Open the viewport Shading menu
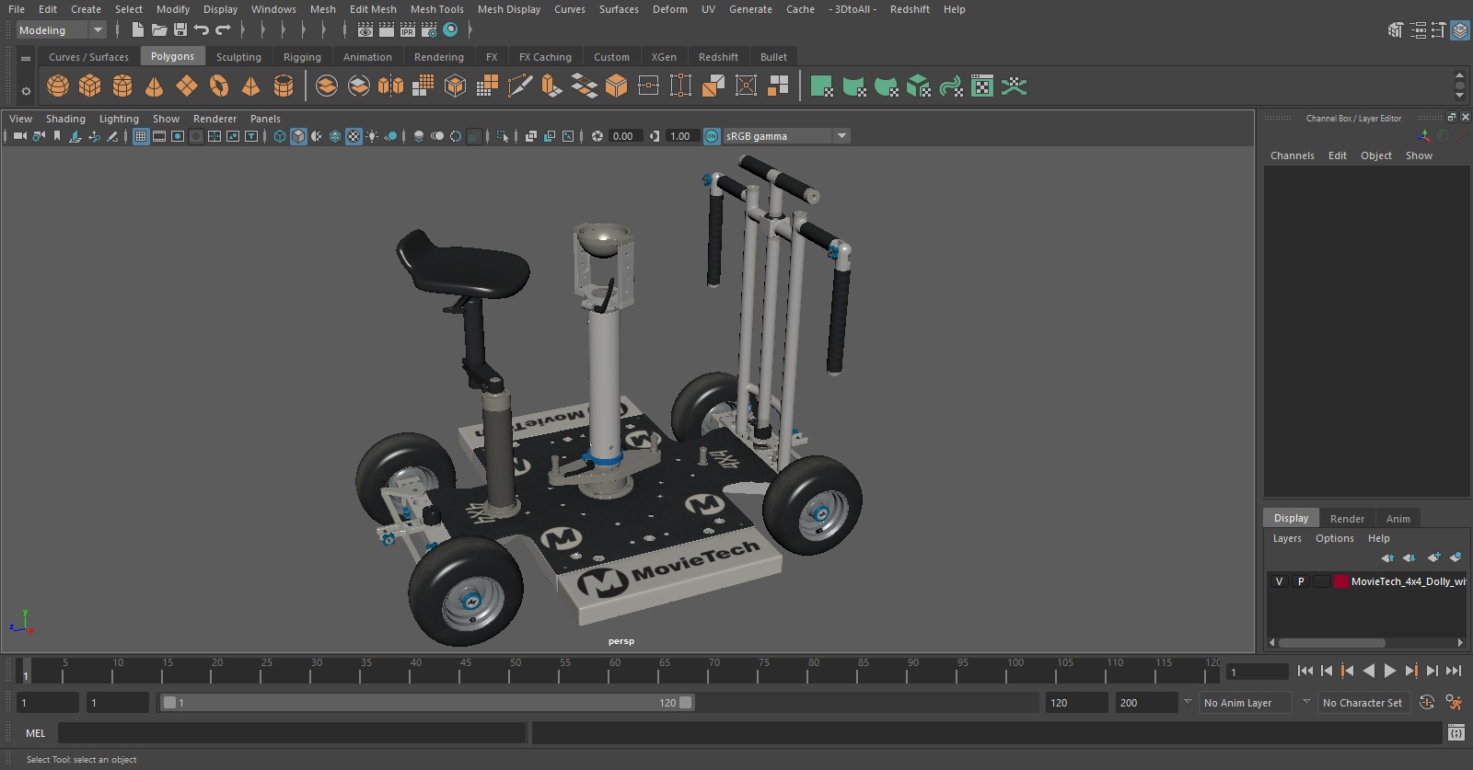Viewport: 1473px width, 770px height. 65,119
